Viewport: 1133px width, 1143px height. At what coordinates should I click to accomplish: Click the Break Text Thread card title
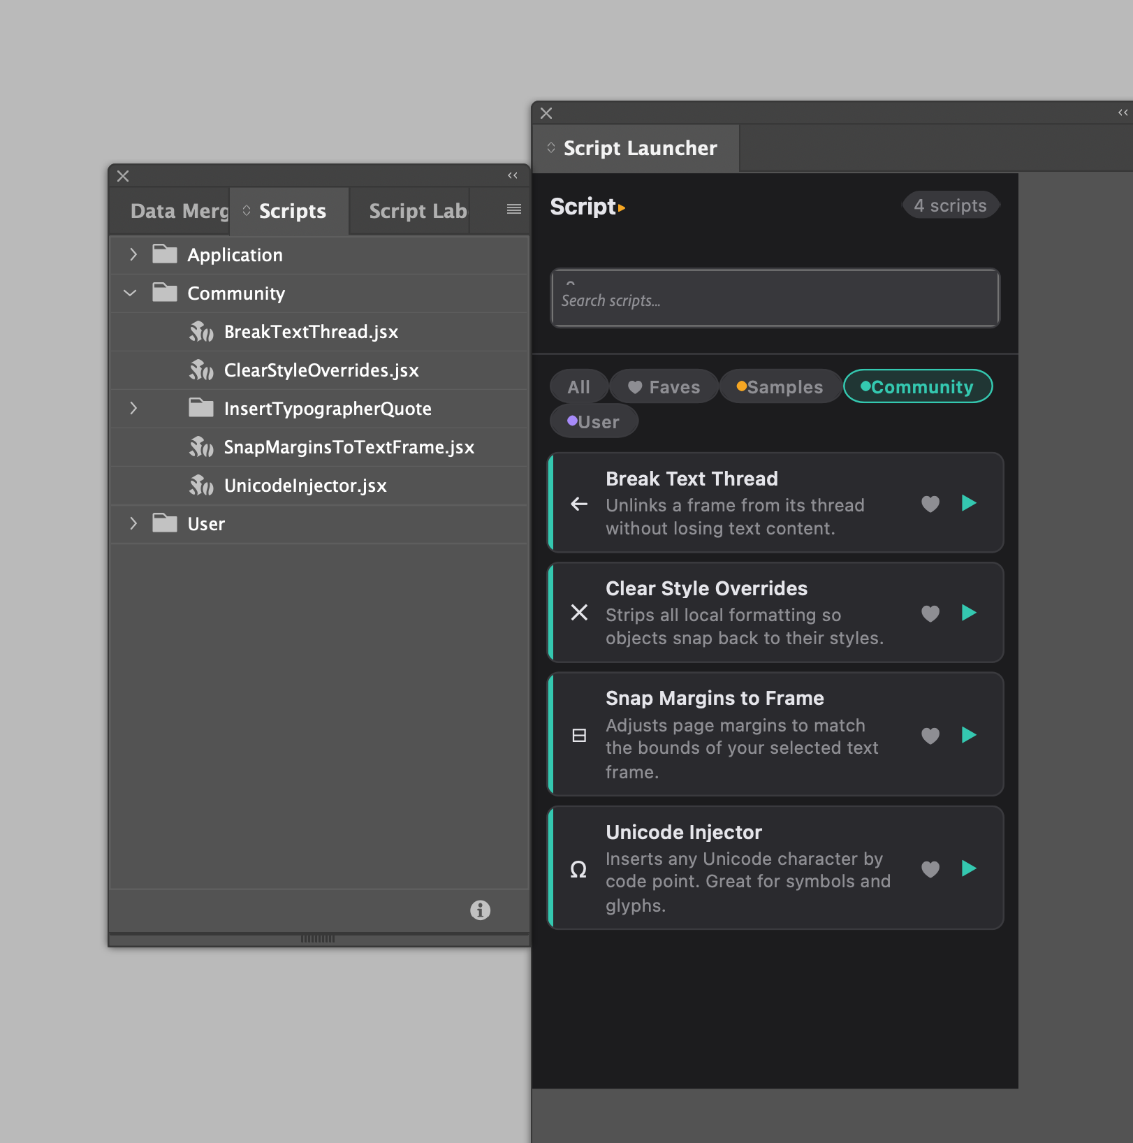(x=692, y=479)
